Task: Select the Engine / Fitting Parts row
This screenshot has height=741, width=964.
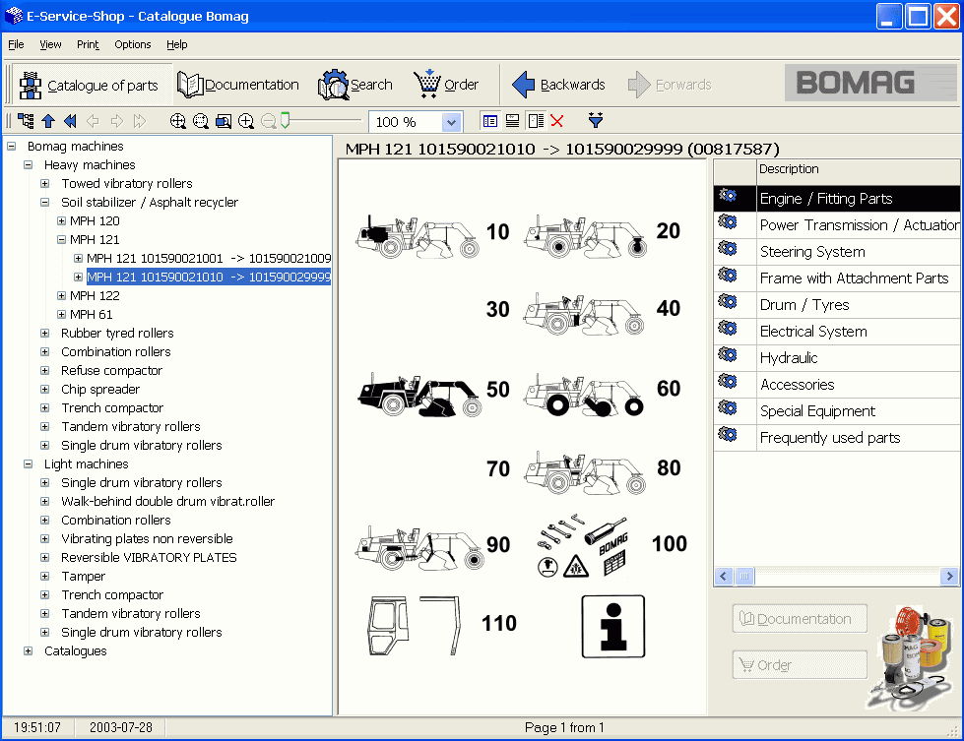Action: [x=837, y=199]
